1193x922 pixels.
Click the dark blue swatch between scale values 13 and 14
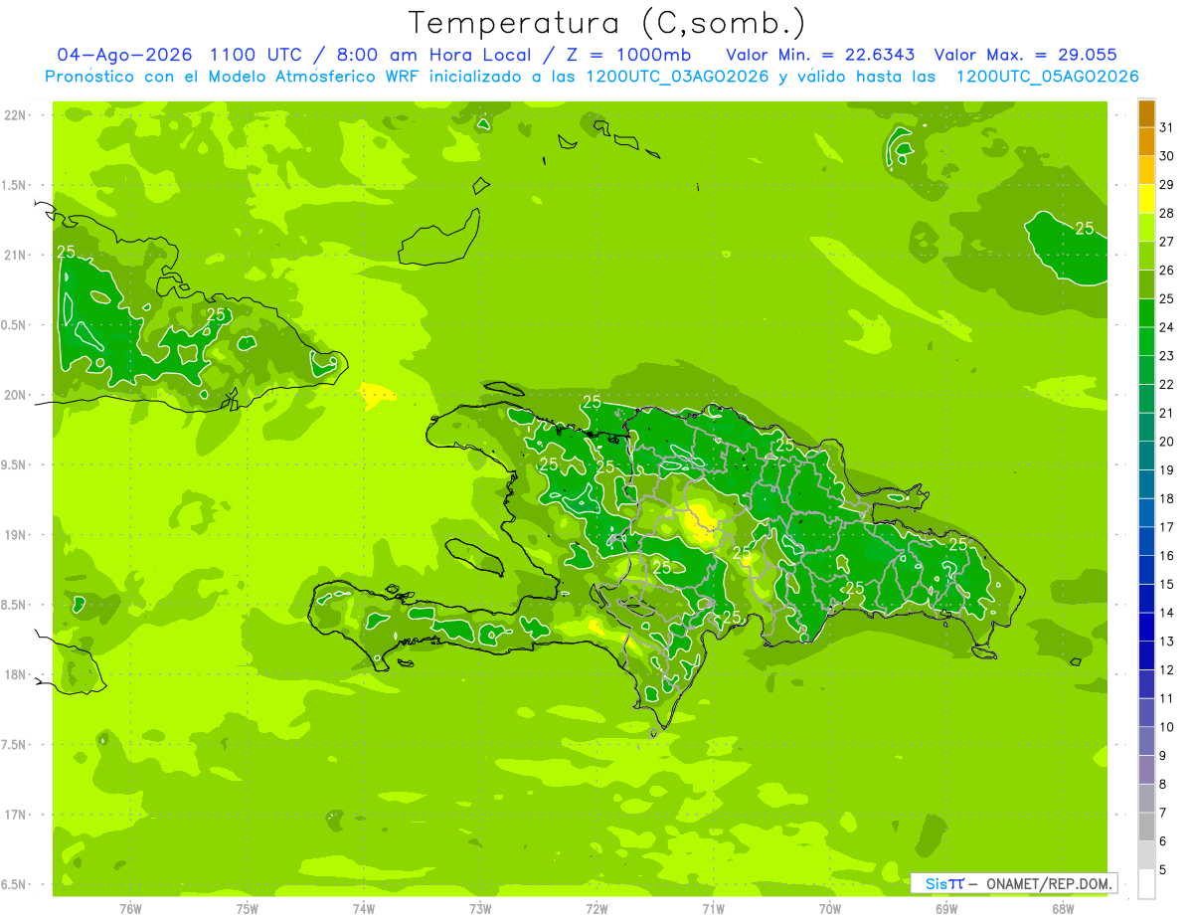[x=1146, y=628]
